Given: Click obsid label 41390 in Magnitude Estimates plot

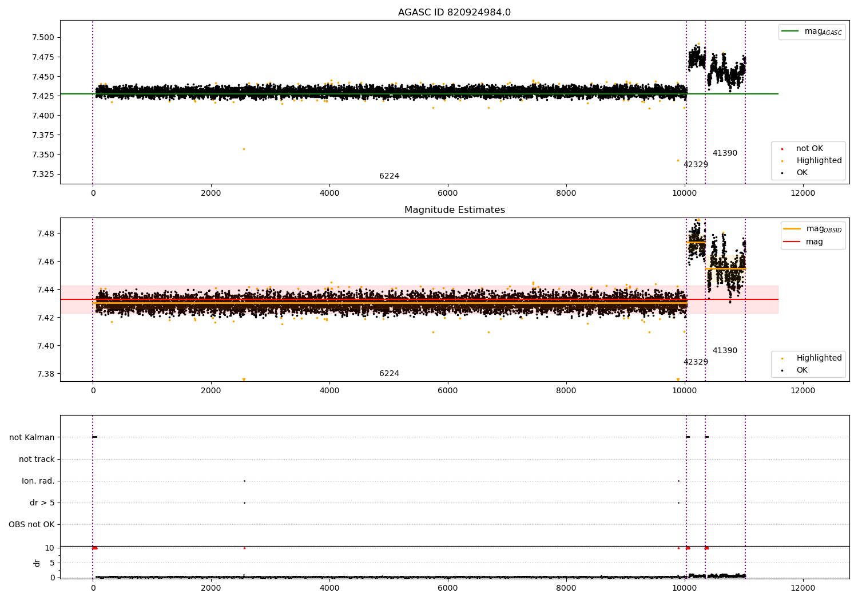Looking at the screenshot, I should [725, 351].
